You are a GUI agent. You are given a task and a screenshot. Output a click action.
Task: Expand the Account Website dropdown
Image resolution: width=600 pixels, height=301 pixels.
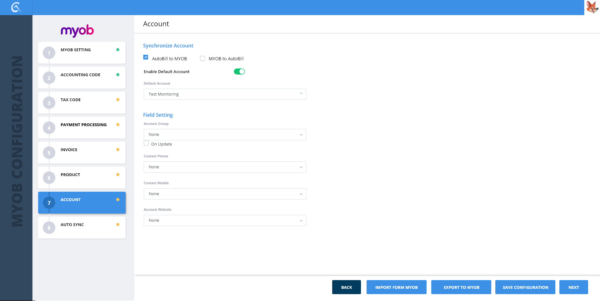225,220
